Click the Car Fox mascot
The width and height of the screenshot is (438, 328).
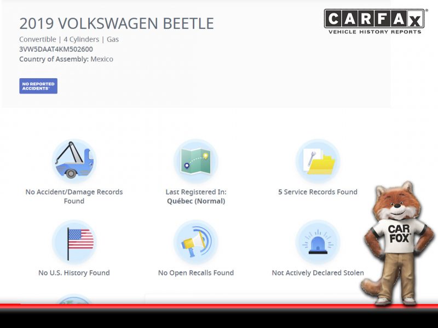click(x=398, y=243)
